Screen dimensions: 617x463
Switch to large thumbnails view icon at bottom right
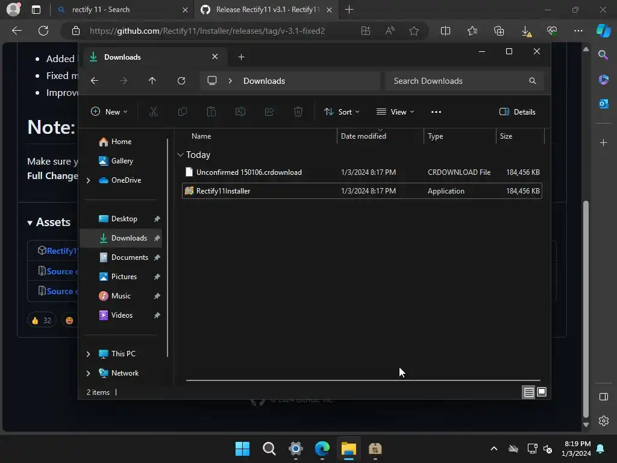pyautogui.click(x=542, y=392)
